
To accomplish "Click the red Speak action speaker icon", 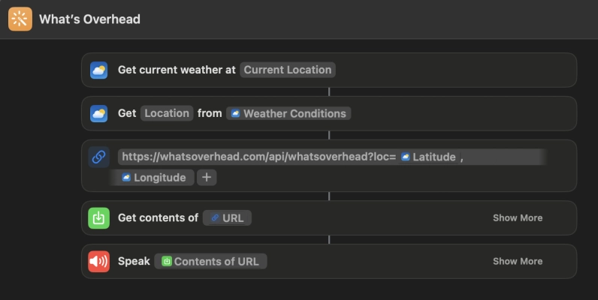I will point(98,261).
